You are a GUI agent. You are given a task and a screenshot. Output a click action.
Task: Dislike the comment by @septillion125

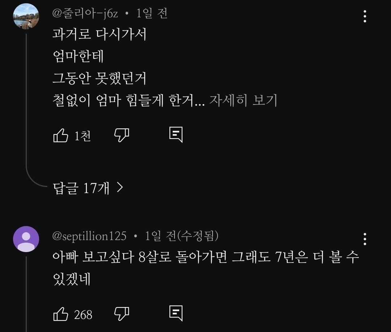122,314
